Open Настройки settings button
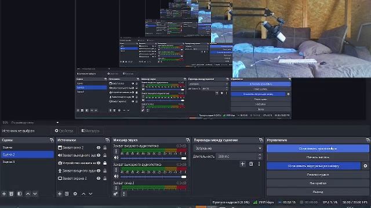Image resolution: width=371 pixels, height=208 pixels. 318,183
